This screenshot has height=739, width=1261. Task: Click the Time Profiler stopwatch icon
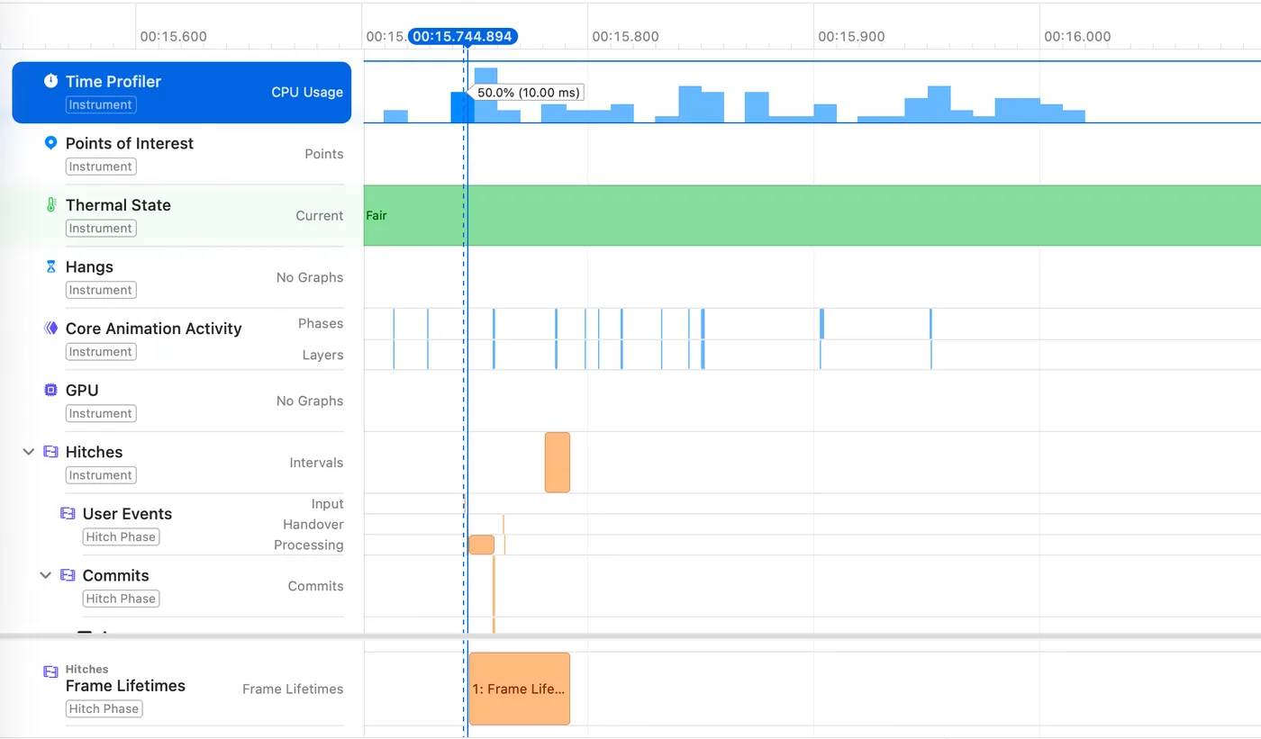click(x=51, y=81)
